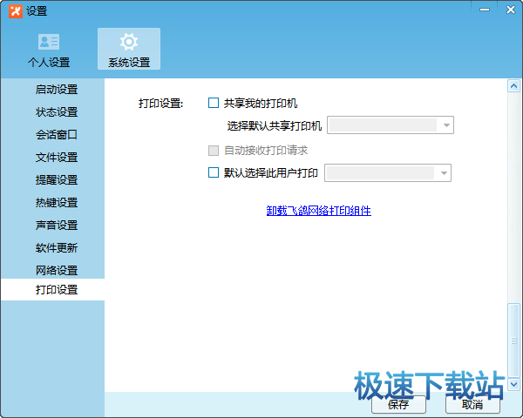Check 默认选择此用户打印 option
This screenshot has width=523, height=418.
pyautogui.click(x=214, y=172)
